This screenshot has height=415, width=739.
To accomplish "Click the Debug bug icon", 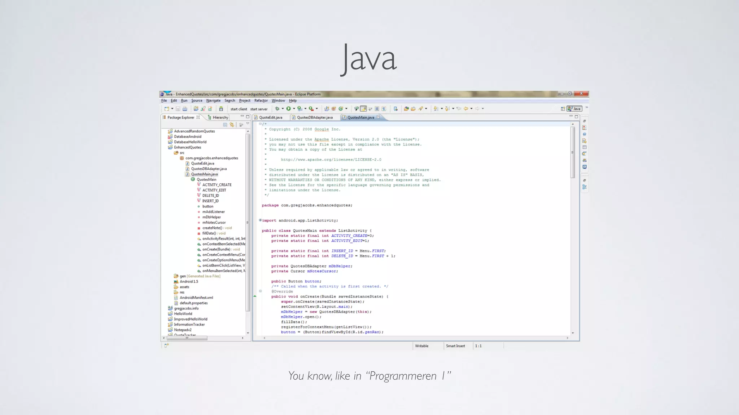I will (277, 108).
